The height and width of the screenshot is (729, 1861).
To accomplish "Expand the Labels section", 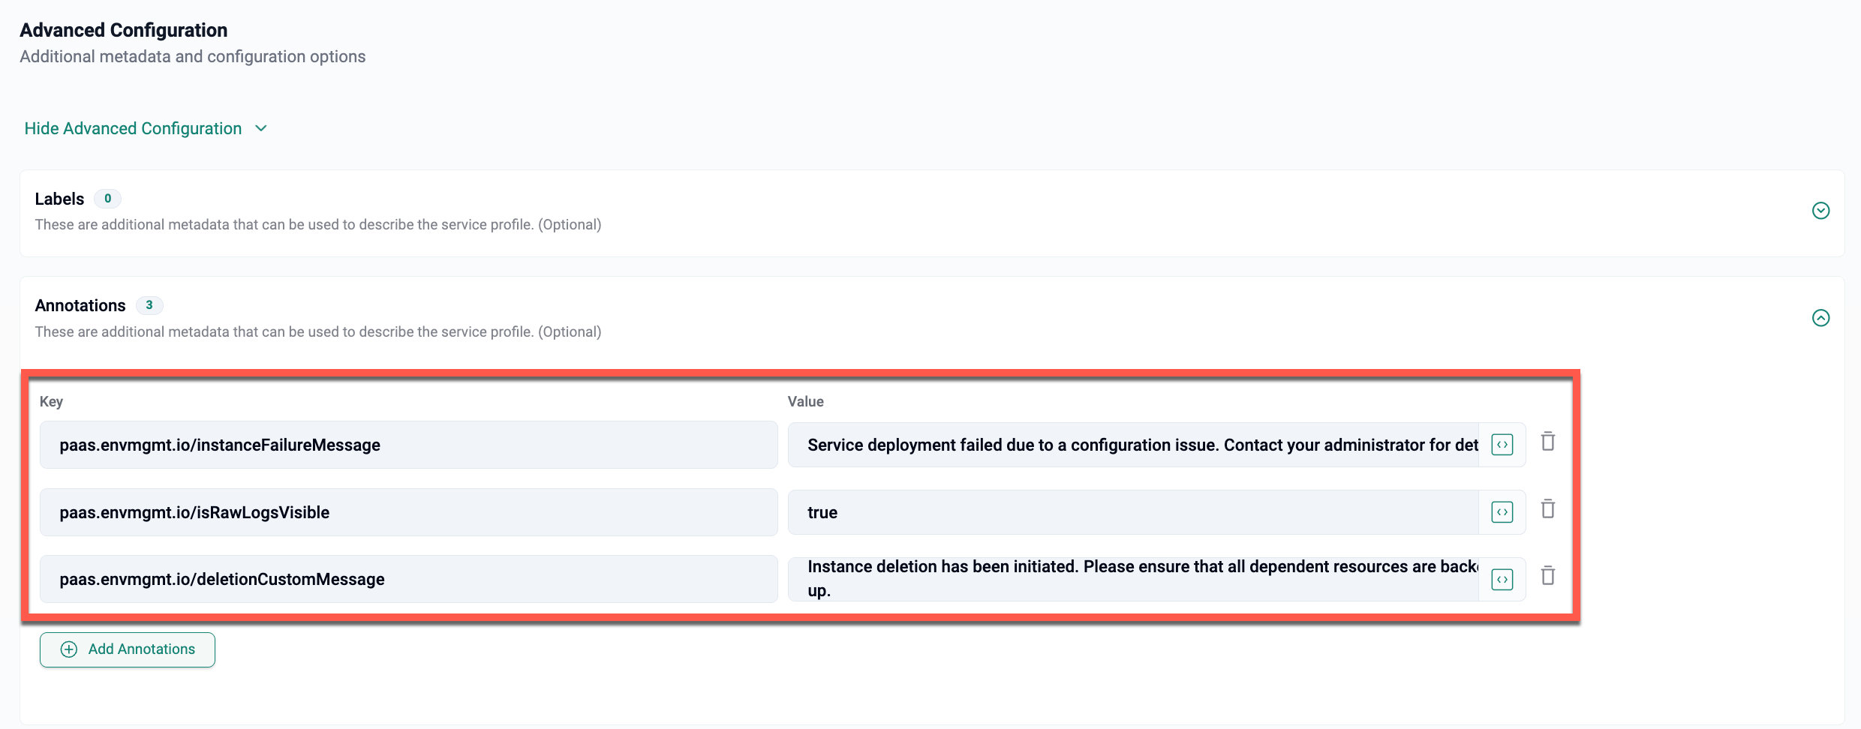I will [1820, 211].
